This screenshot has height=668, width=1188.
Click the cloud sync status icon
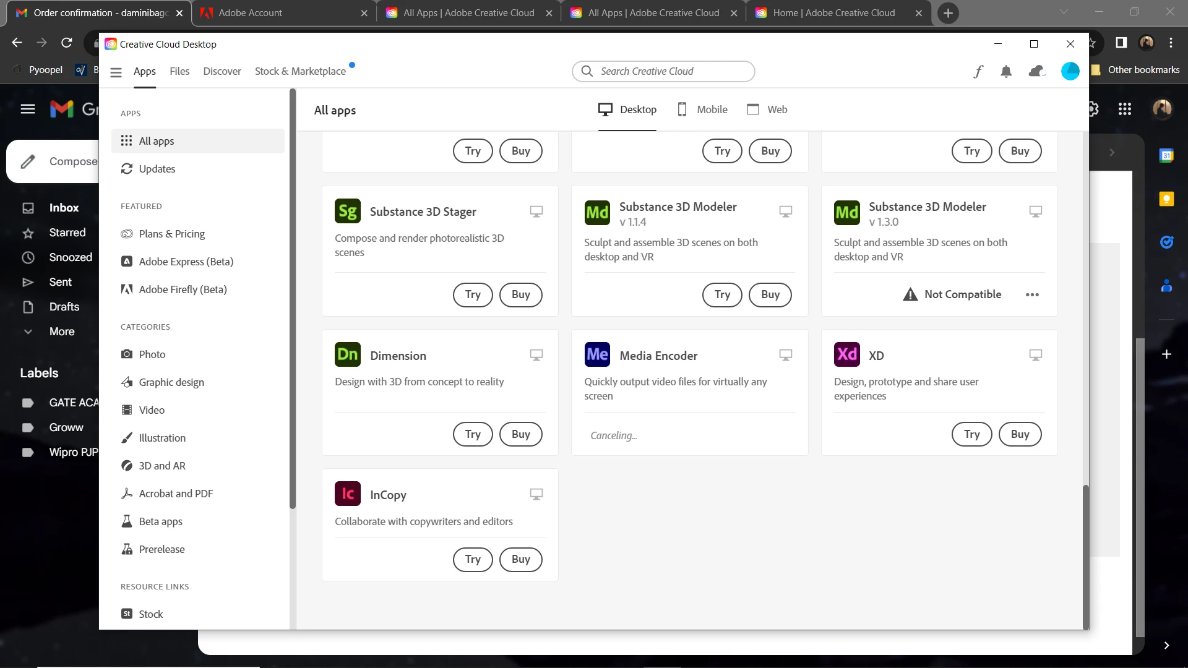[x=1036, y=72]
